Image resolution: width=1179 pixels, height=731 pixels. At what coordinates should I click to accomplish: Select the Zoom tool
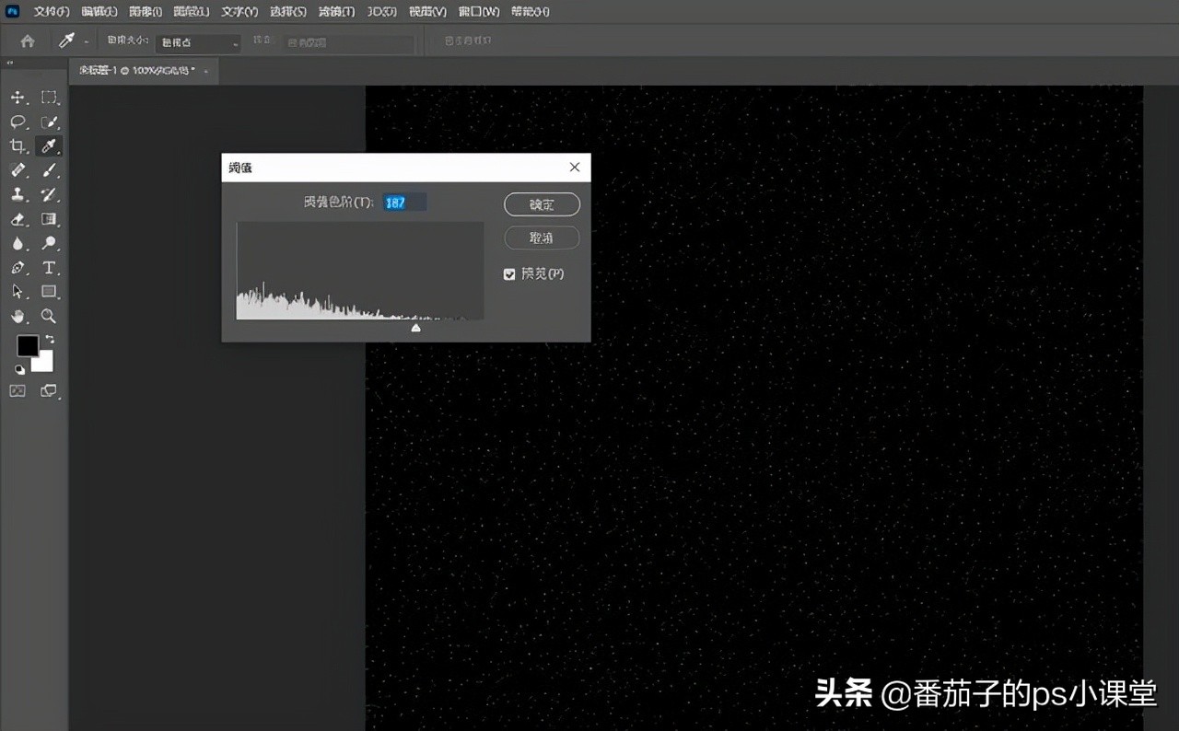coord(49,316)
